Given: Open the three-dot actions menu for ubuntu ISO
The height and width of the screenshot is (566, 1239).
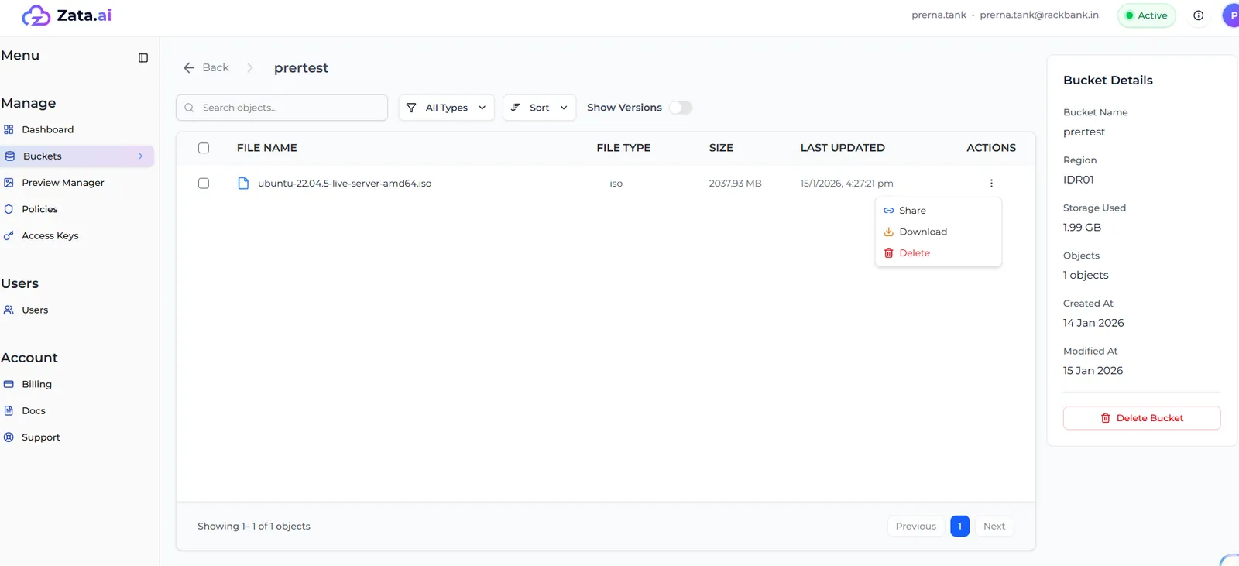Looking at the screenshot, I should coord(991,184).
